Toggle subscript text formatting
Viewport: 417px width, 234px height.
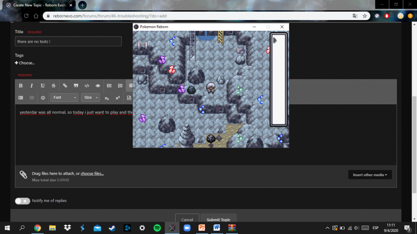(107, 98)
